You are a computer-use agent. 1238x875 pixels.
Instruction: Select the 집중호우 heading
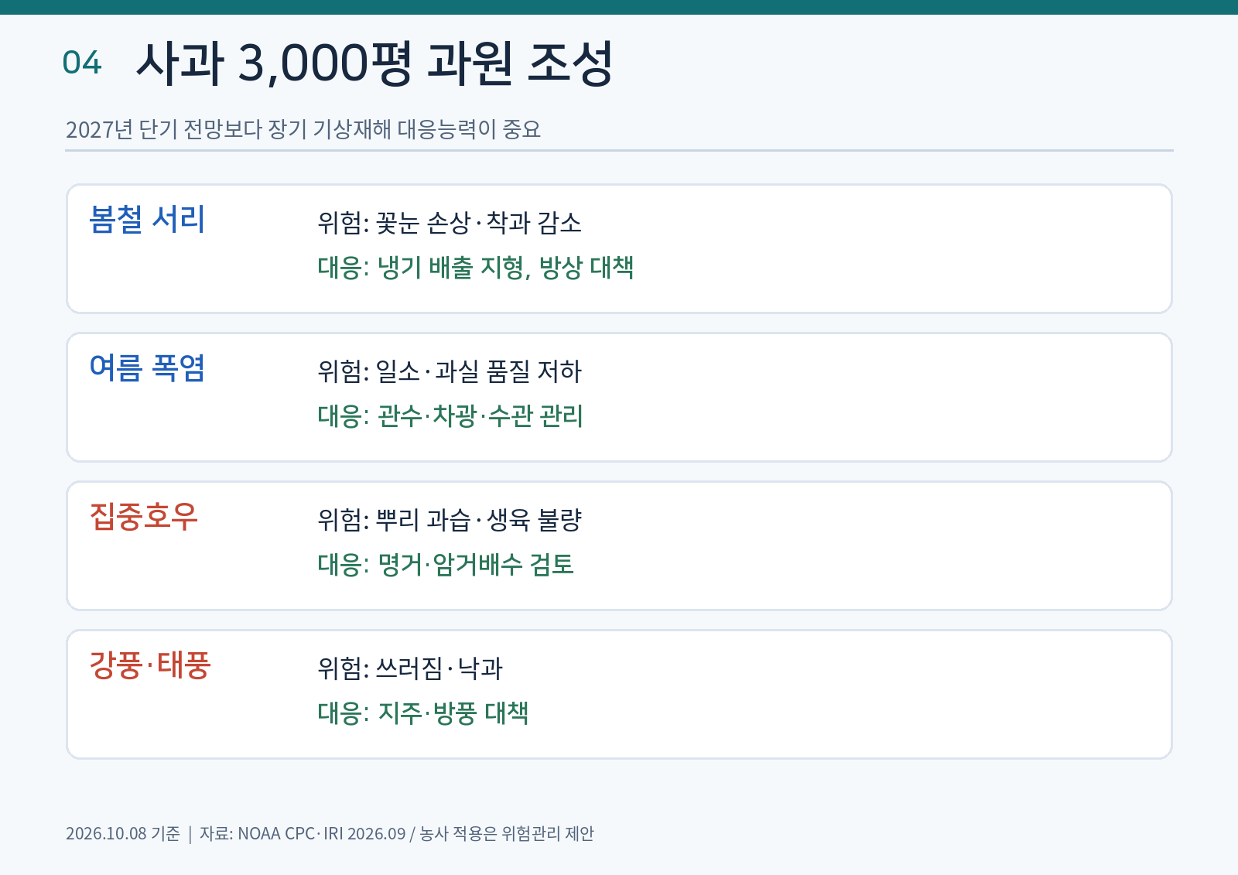pos(144,517)
